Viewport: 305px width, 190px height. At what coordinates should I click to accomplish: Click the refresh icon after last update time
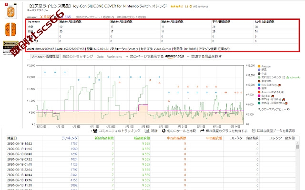click(x=113, y=17)
